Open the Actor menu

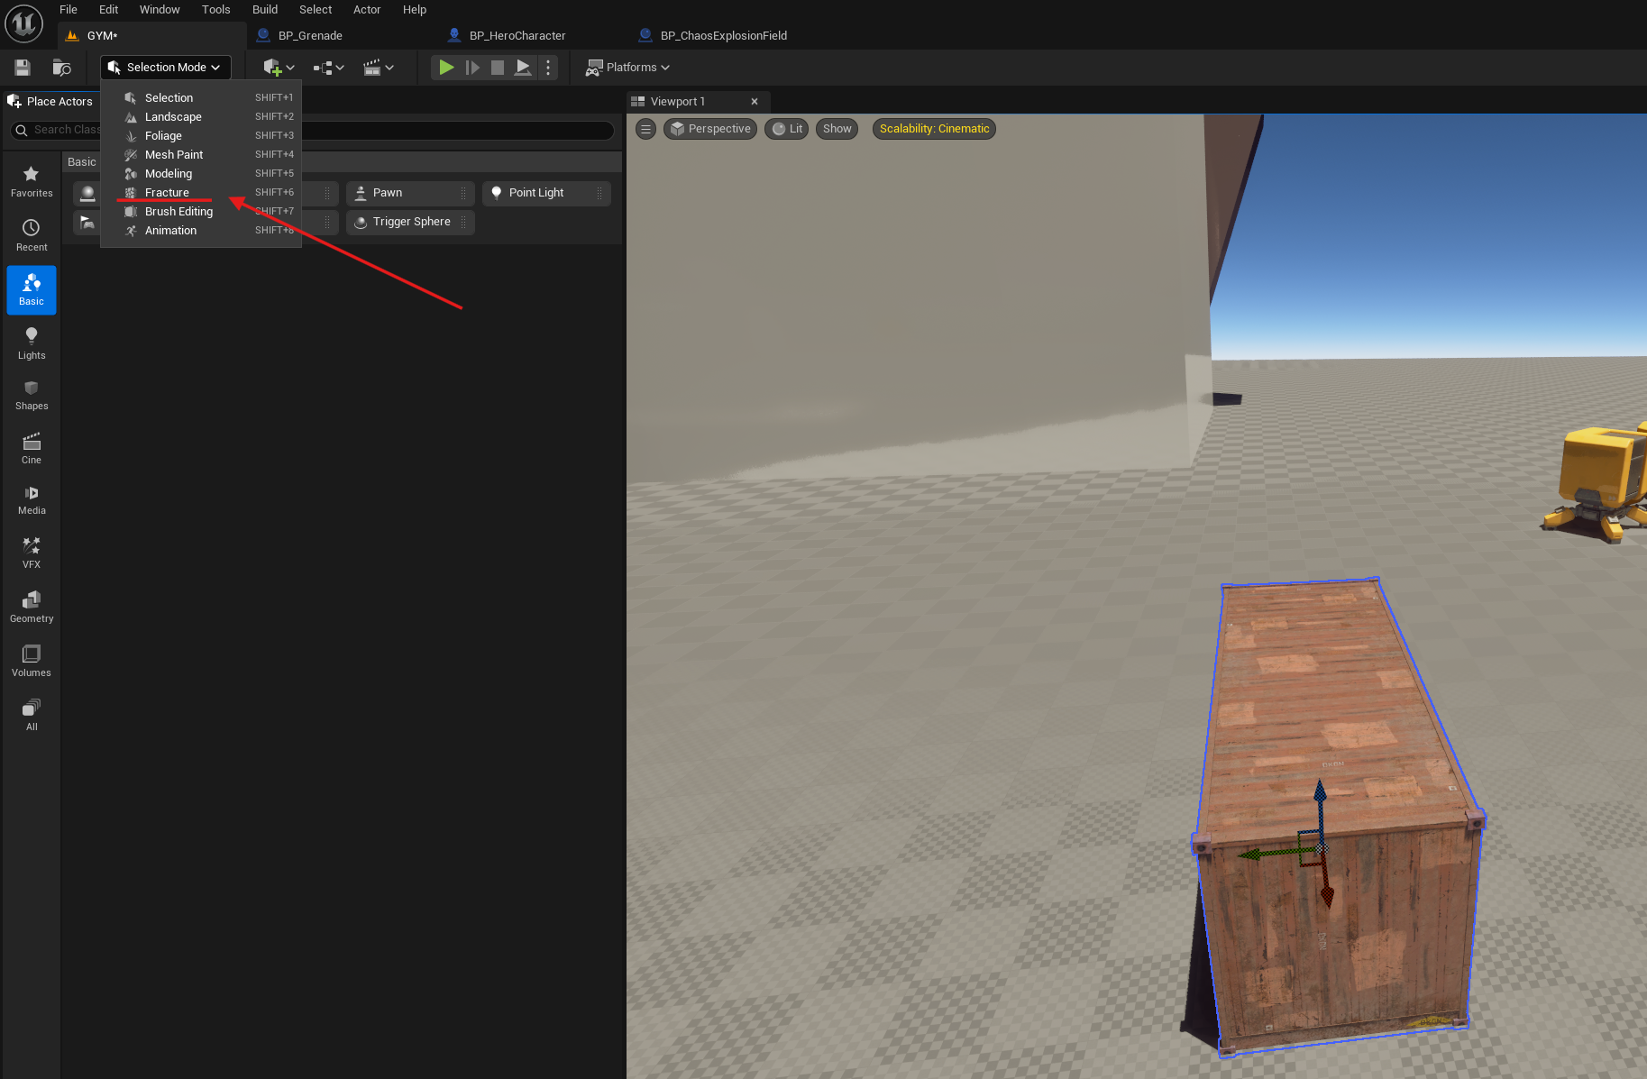(367, 10)
